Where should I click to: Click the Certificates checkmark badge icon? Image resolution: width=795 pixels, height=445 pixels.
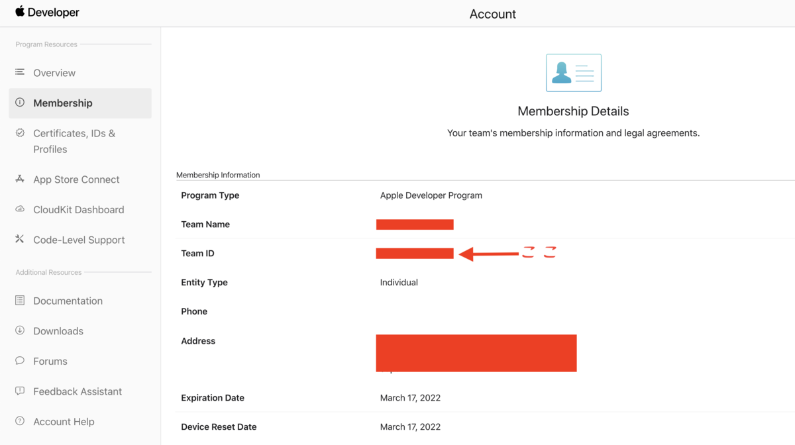pyautogui.click(x=20, y=132)
